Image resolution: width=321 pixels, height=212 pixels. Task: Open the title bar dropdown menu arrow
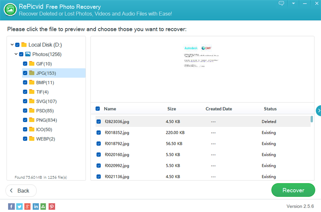(293, 3)
